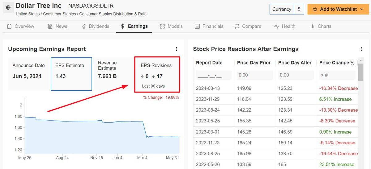Click the Report Date filter field

(213, 75)
